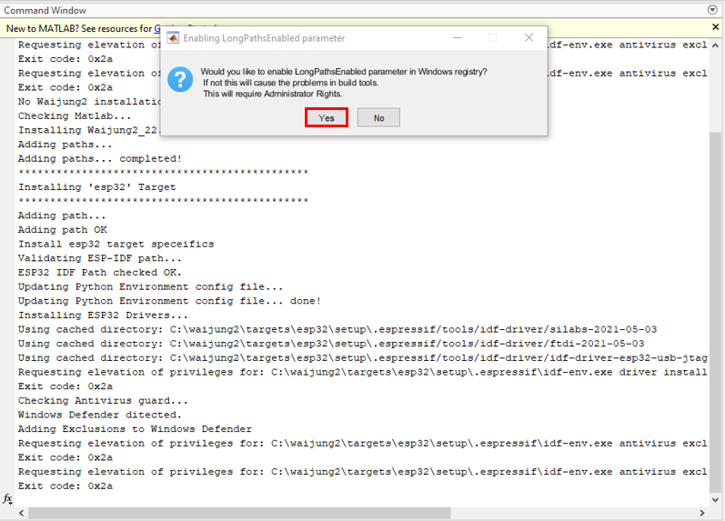Click the vertical scrollbar up arrow
725x521 pixels.
[715, 45]
